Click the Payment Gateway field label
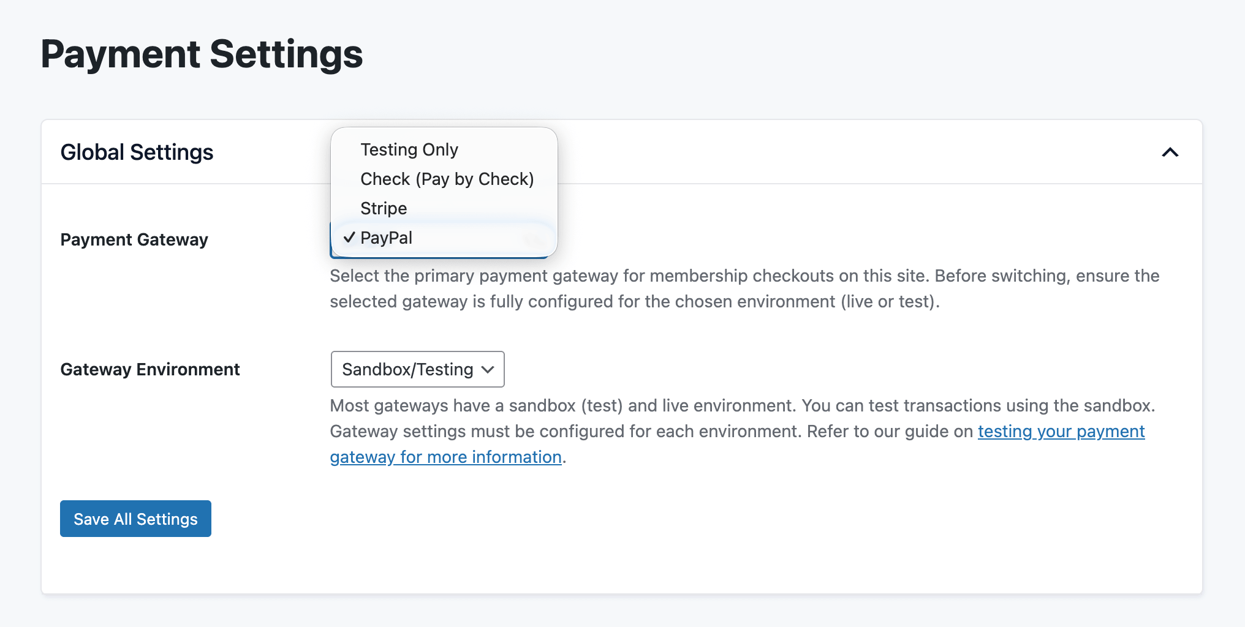 pos(134,239)
